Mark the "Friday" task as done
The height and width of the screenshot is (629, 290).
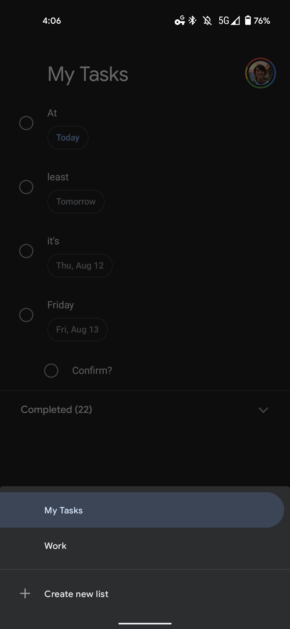26,315
